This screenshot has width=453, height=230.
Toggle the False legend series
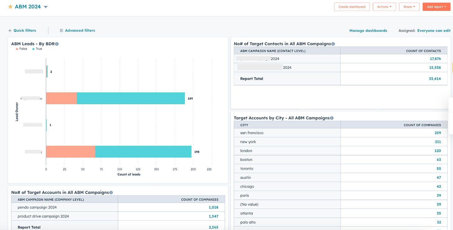[x=22, y=49]
